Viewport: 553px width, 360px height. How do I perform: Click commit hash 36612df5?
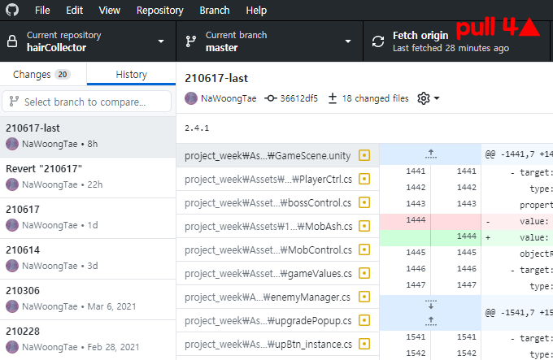tap(298, 98)
